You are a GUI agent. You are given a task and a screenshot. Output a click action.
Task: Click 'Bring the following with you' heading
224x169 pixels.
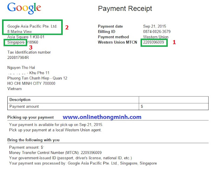(34, 140)
